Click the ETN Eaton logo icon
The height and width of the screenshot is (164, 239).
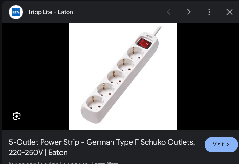pyautogui.click(x=16, y=12)
